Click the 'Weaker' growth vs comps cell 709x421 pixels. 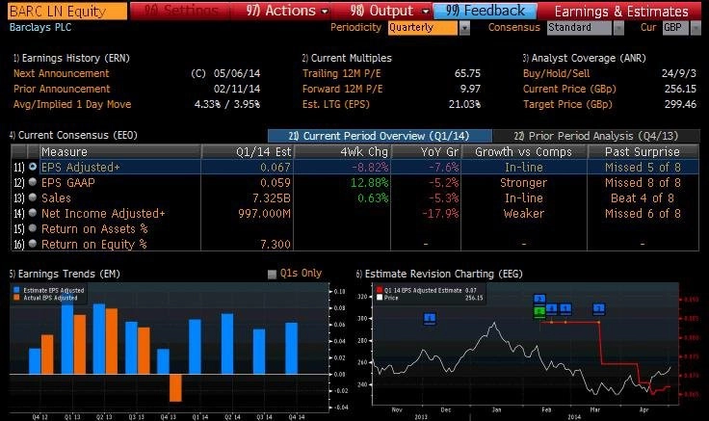pos(524,214)
